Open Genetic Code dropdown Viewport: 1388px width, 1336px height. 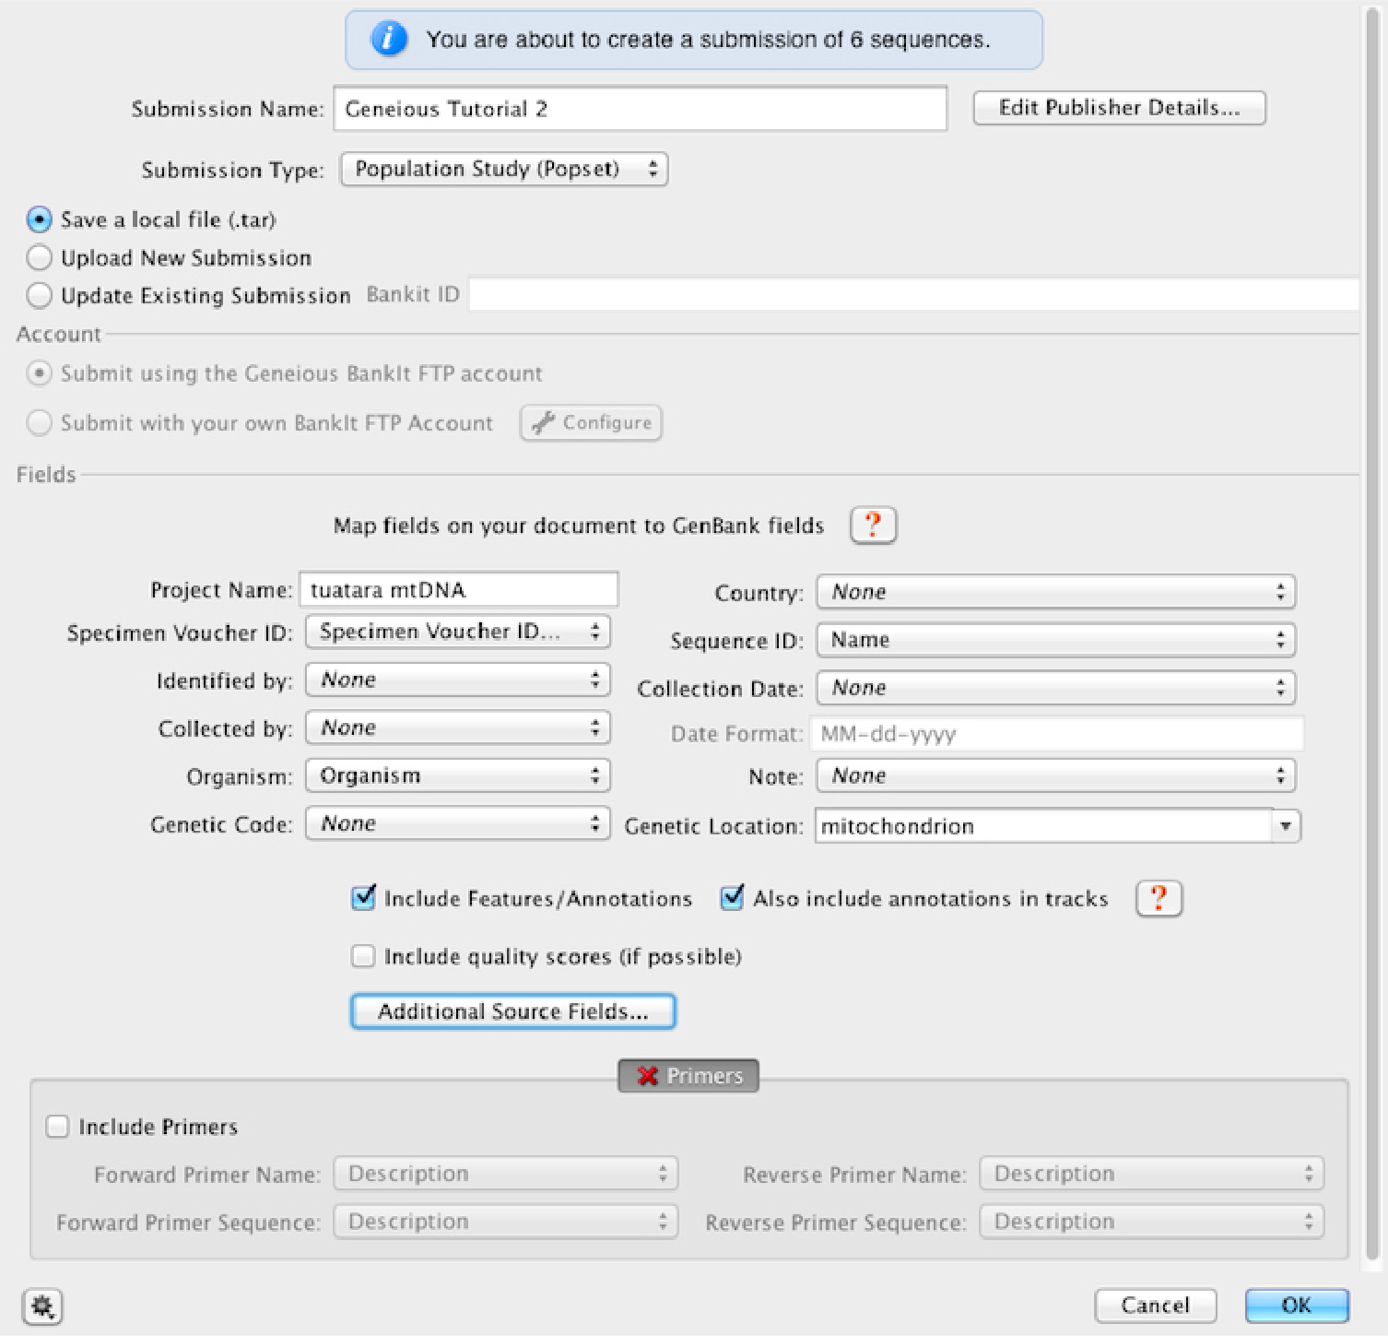tap(458, 823)
